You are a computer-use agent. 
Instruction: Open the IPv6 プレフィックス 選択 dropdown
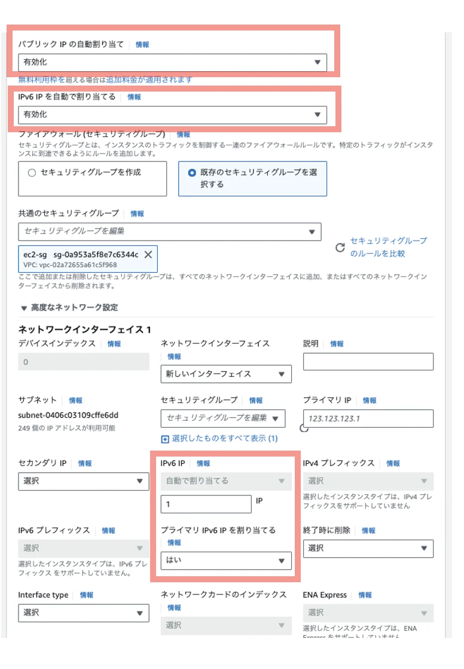[x=84, y=548]
